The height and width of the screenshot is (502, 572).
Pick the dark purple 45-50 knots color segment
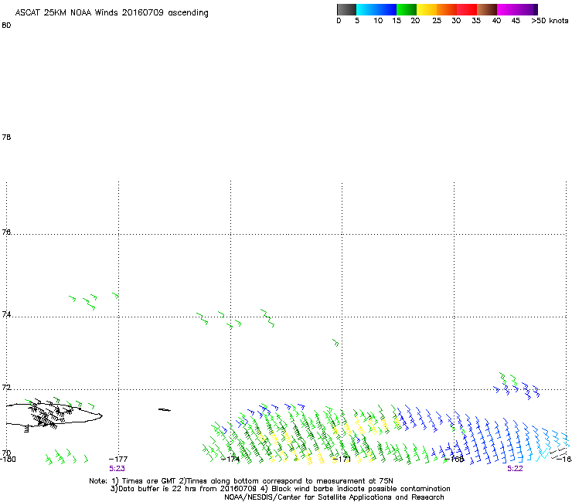(527, 9)
